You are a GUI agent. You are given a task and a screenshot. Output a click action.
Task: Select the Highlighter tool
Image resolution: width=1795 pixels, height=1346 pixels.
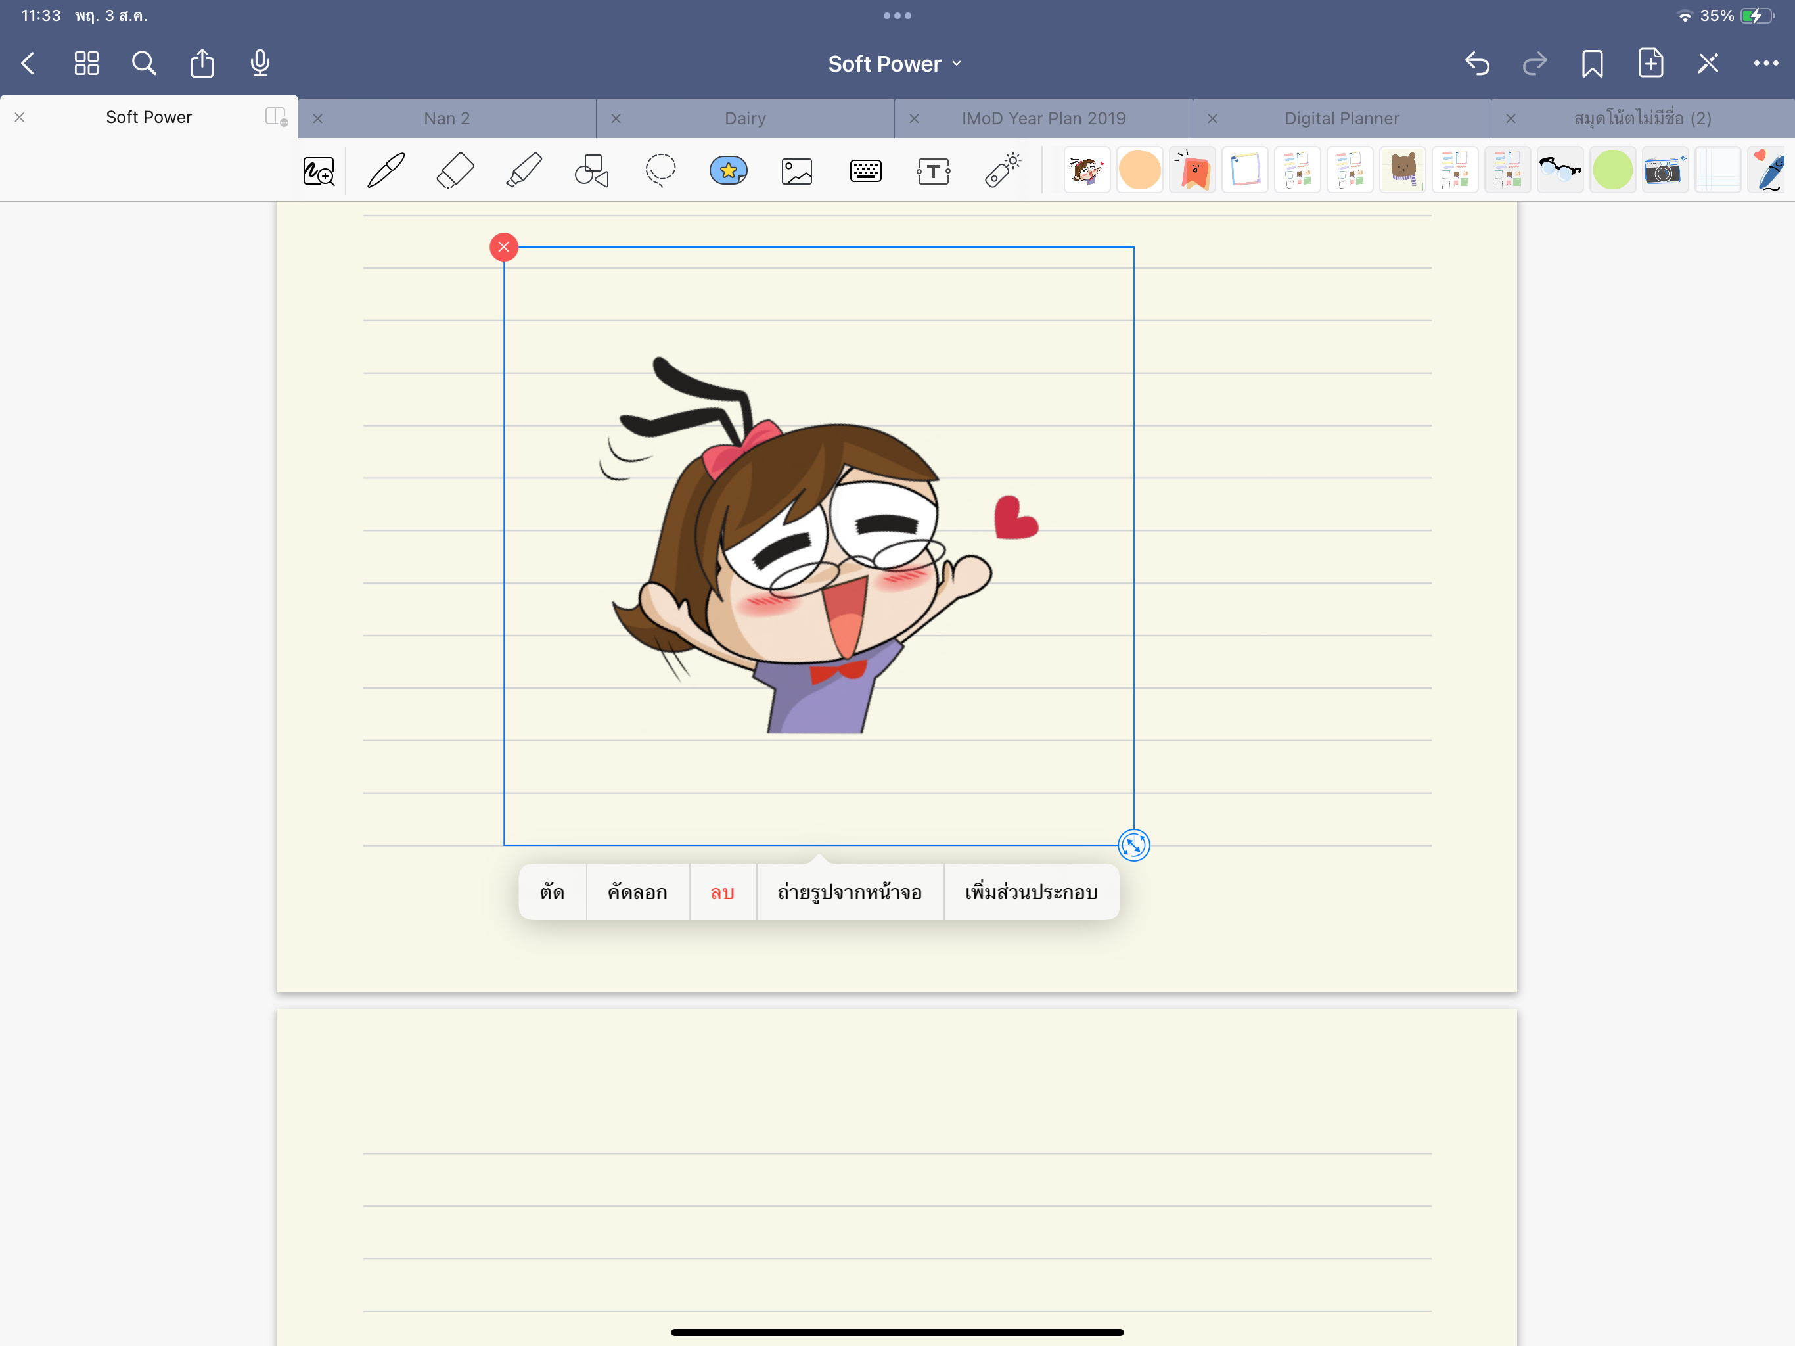click(x=524, y=170)
